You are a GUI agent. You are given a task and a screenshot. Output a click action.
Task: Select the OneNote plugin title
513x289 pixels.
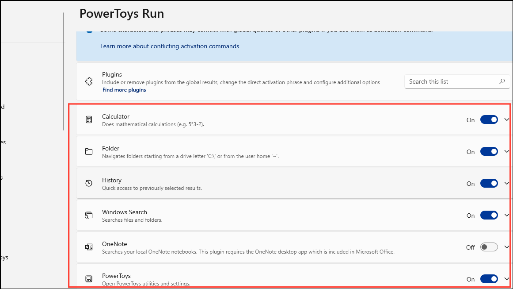point(114,244)
